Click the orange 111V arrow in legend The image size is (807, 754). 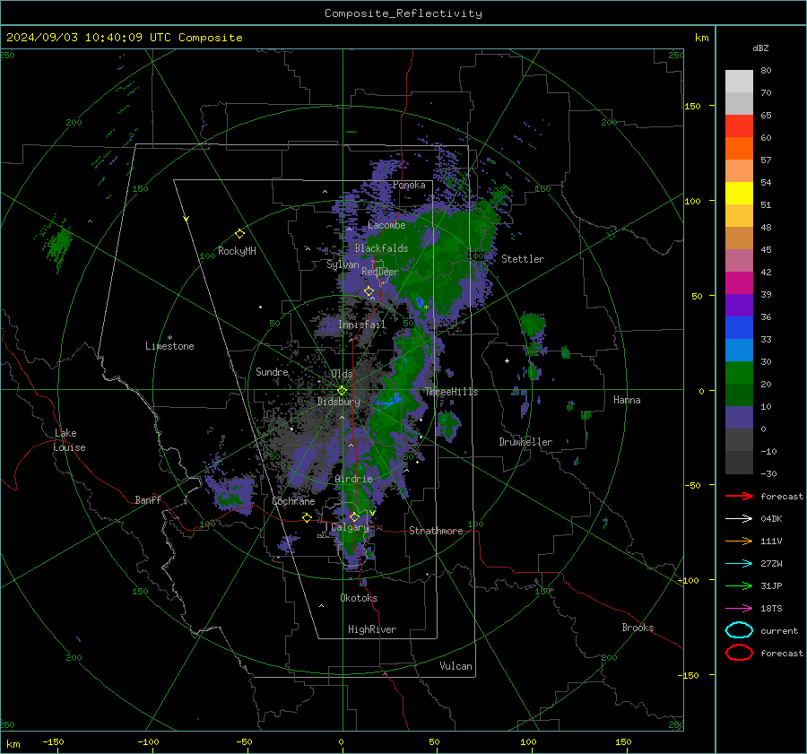(x=739, y=541)
